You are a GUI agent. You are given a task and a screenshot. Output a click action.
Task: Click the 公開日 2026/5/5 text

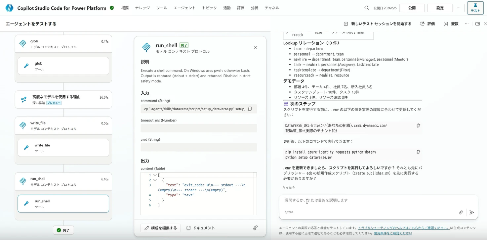pos(385,8)
